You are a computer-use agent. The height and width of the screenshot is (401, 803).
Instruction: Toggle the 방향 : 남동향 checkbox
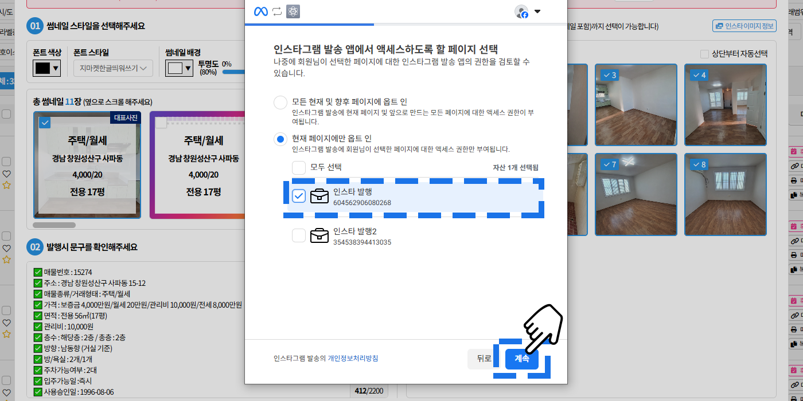click(x=38, y=348)
